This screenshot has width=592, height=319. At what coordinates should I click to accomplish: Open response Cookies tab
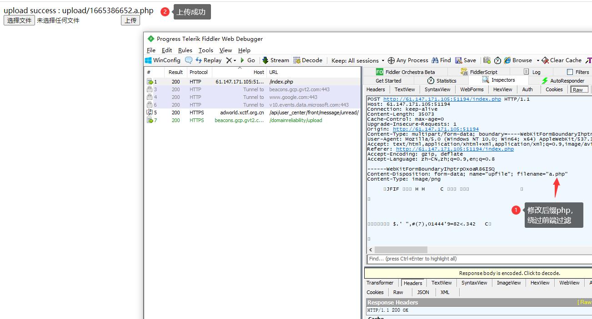(x=375, y=292)
